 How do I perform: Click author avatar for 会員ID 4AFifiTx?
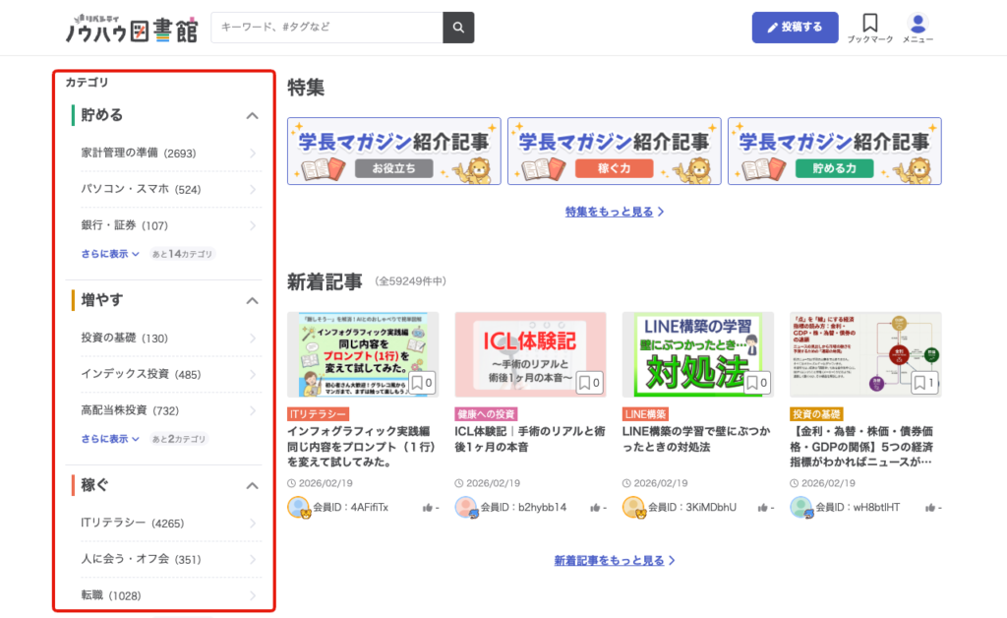(x=298, y=507)
